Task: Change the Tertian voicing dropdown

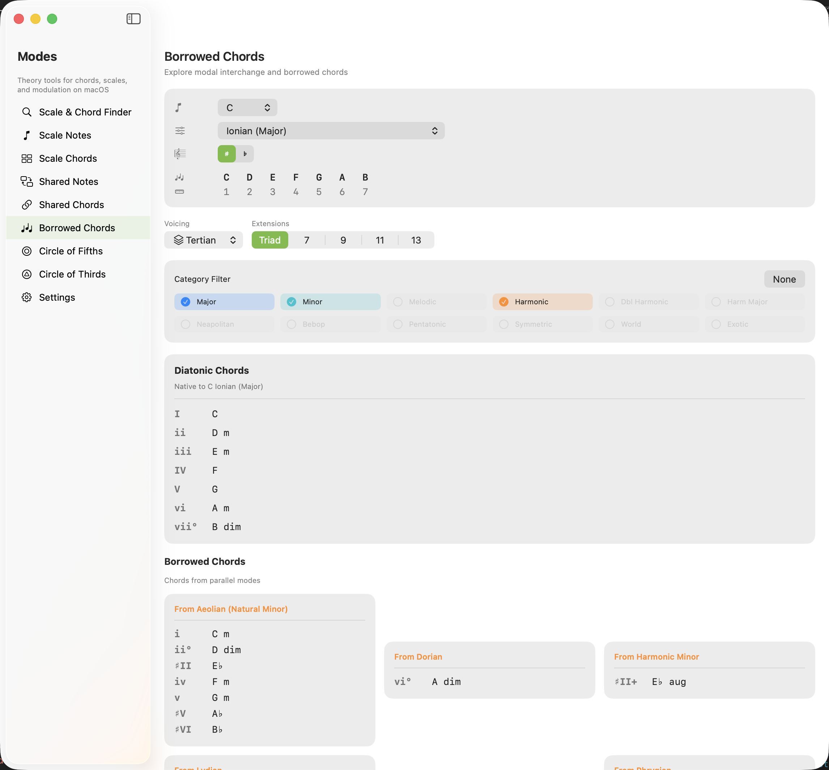Action: click(x=203, y=240)
